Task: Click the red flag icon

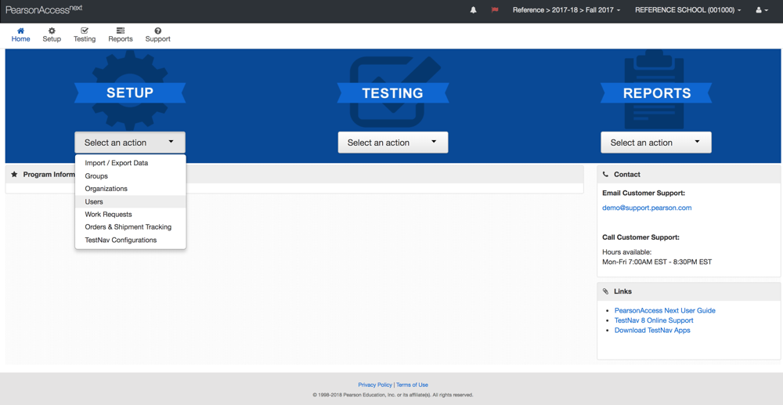Action: 494,10
